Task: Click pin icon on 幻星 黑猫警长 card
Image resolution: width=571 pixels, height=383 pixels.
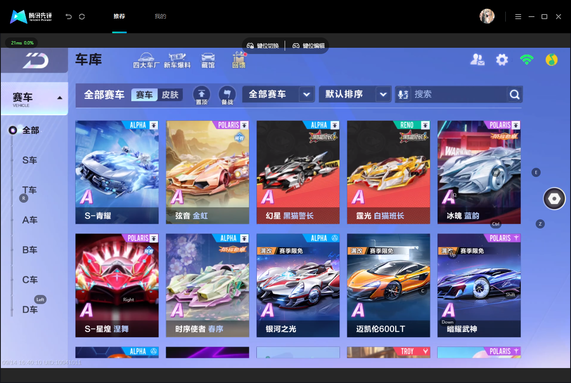Action: (335, 125)
